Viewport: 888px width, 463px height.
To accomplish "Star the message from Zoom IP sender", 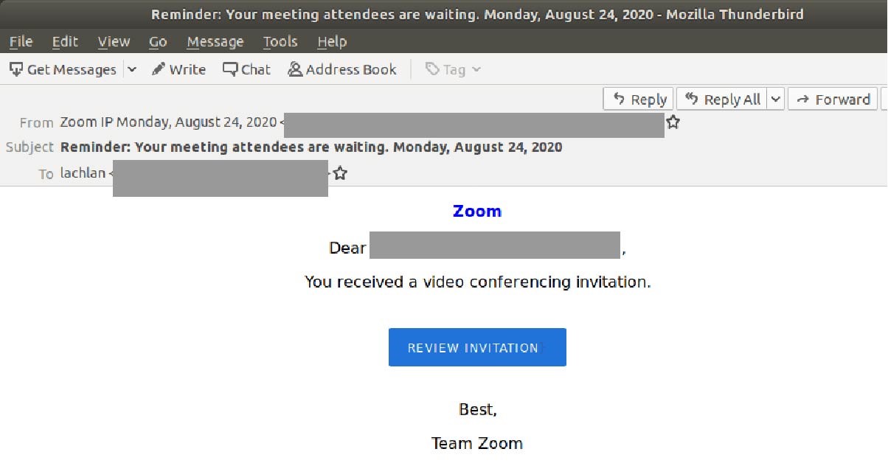I will 672,122.
